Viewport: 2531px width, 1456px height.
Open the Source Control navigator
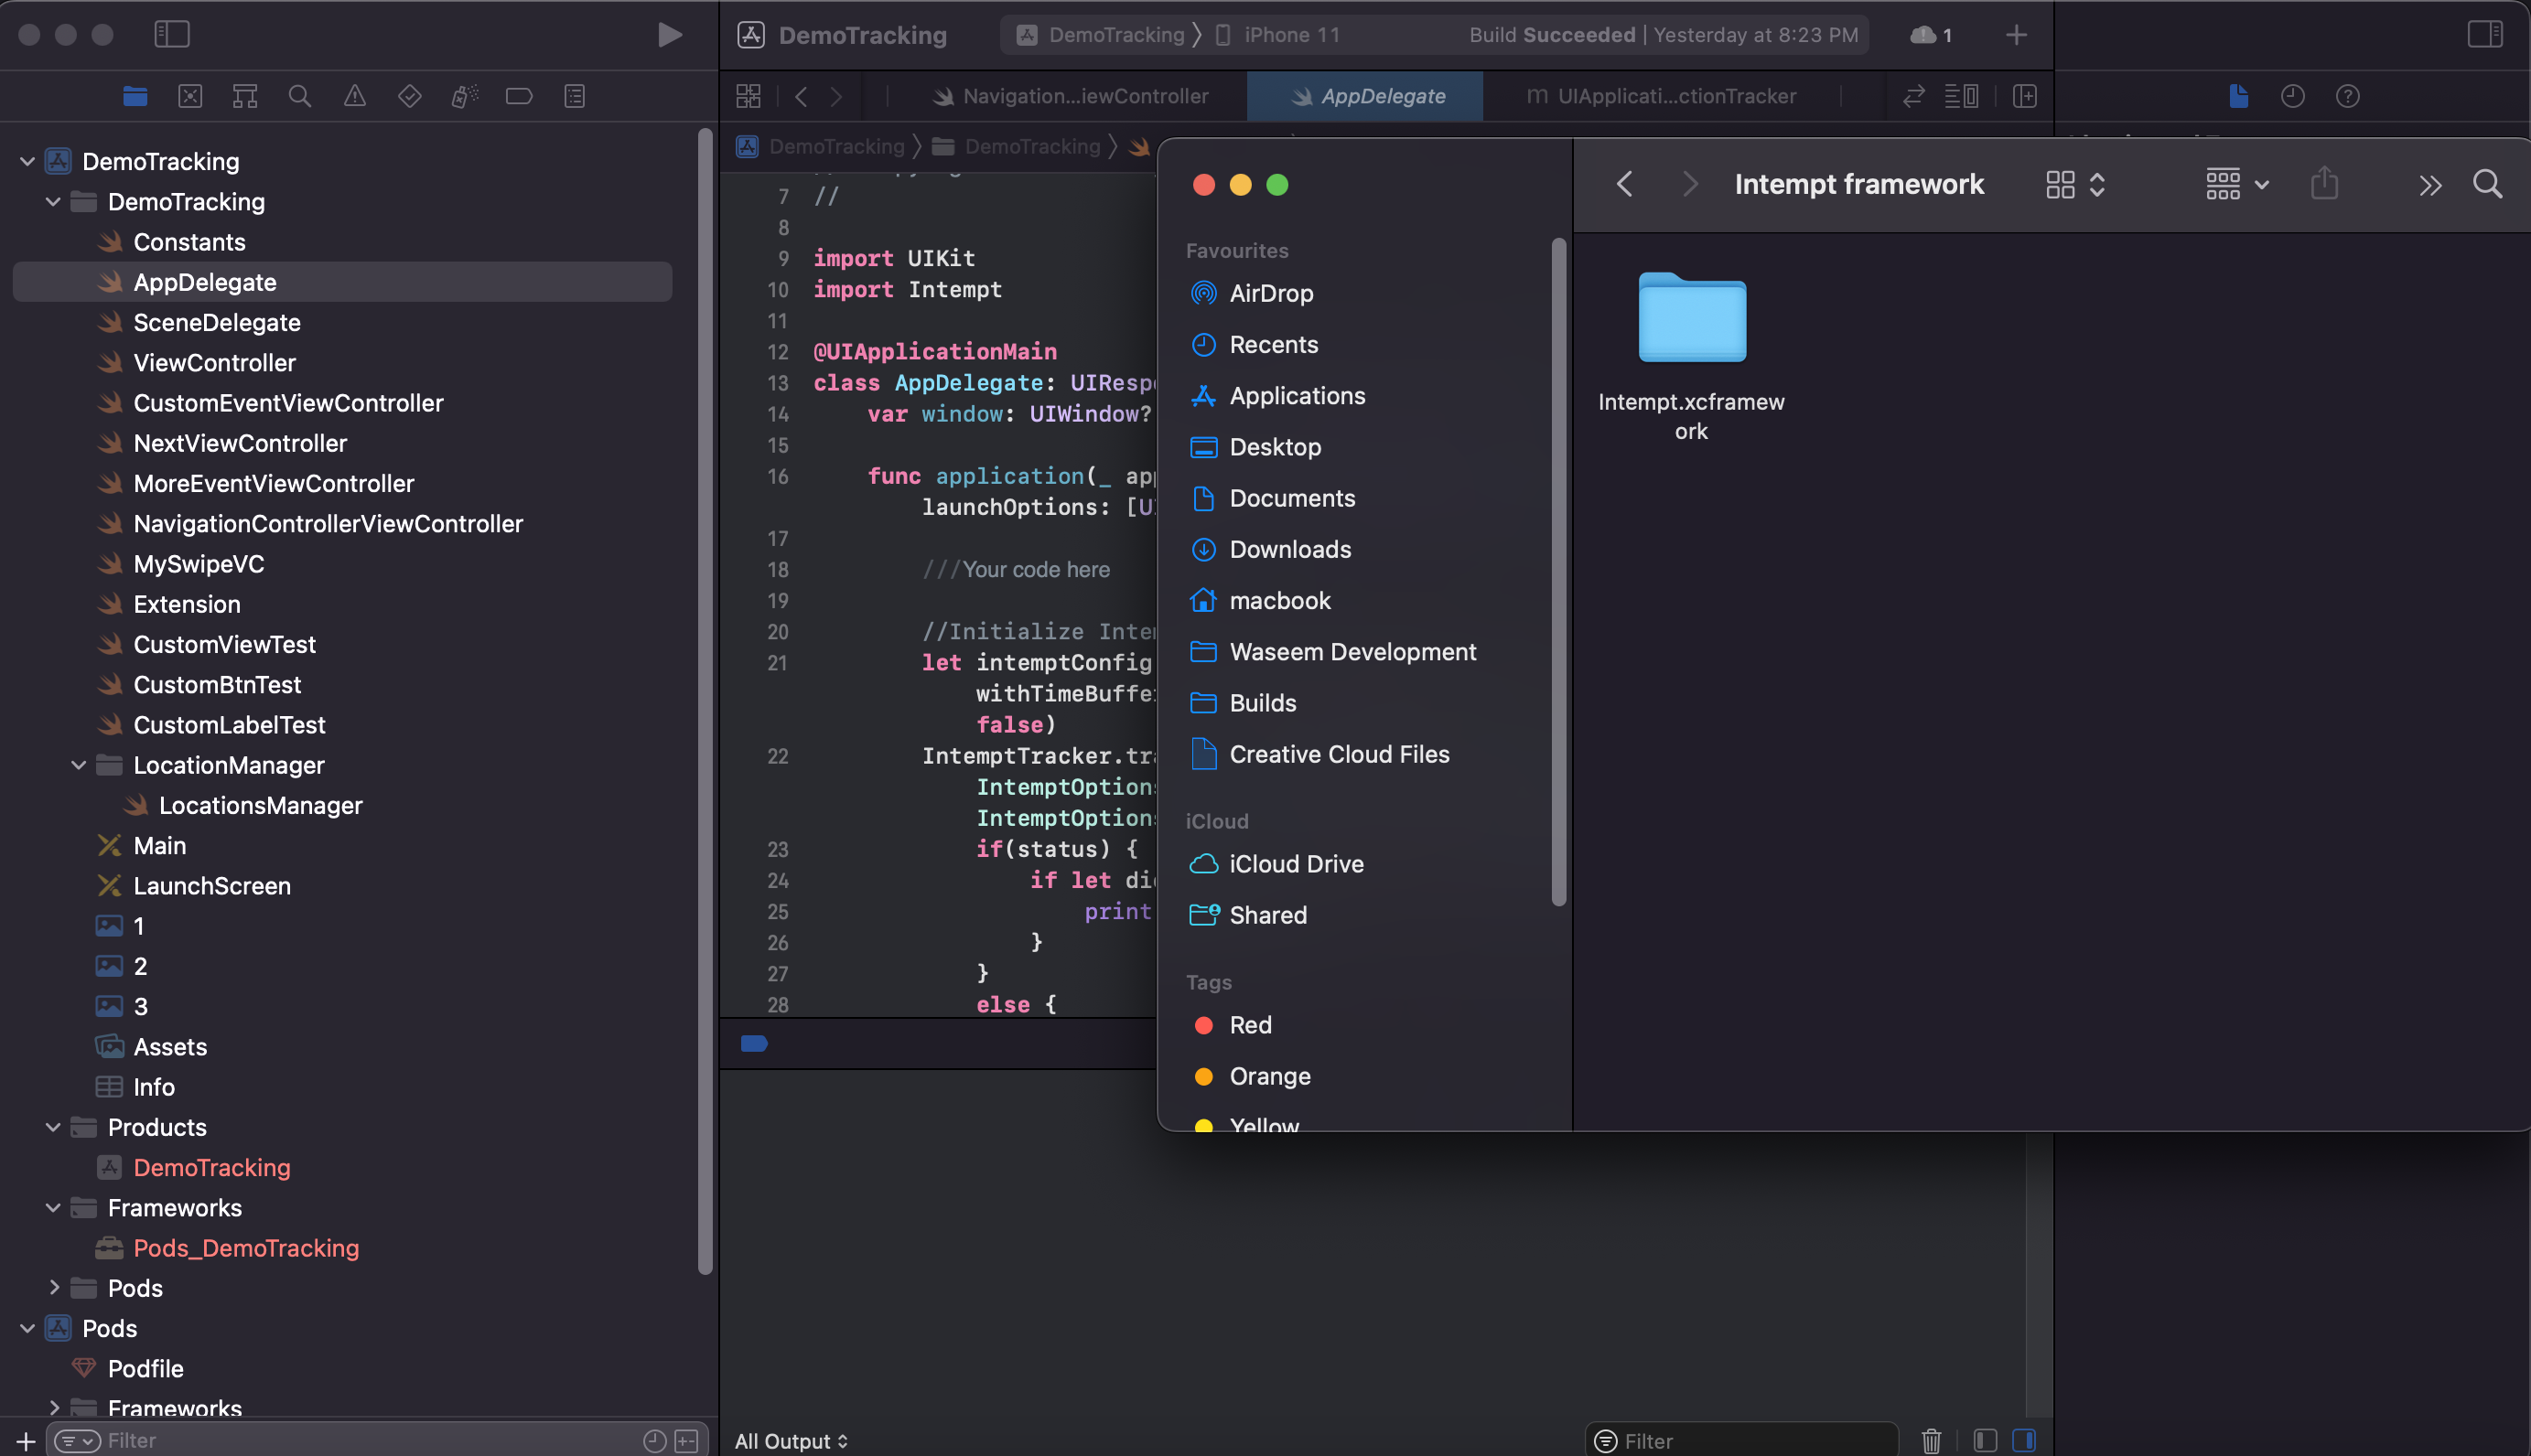click(190, 96)
